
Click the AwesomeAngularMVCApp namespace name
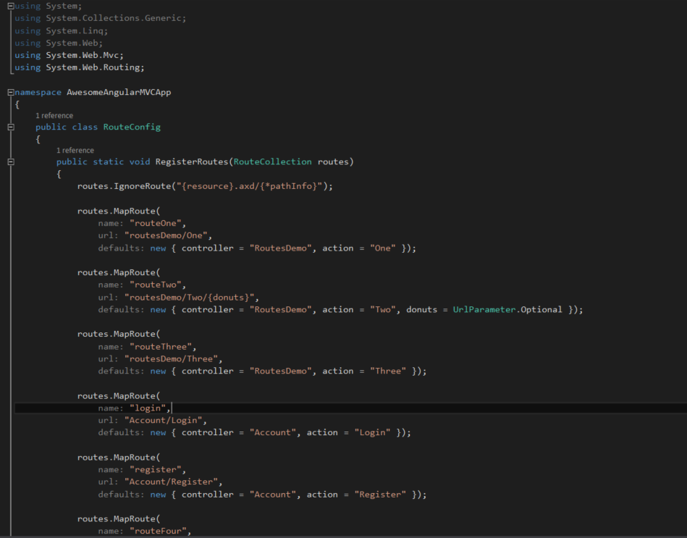[x=119, y=92]
